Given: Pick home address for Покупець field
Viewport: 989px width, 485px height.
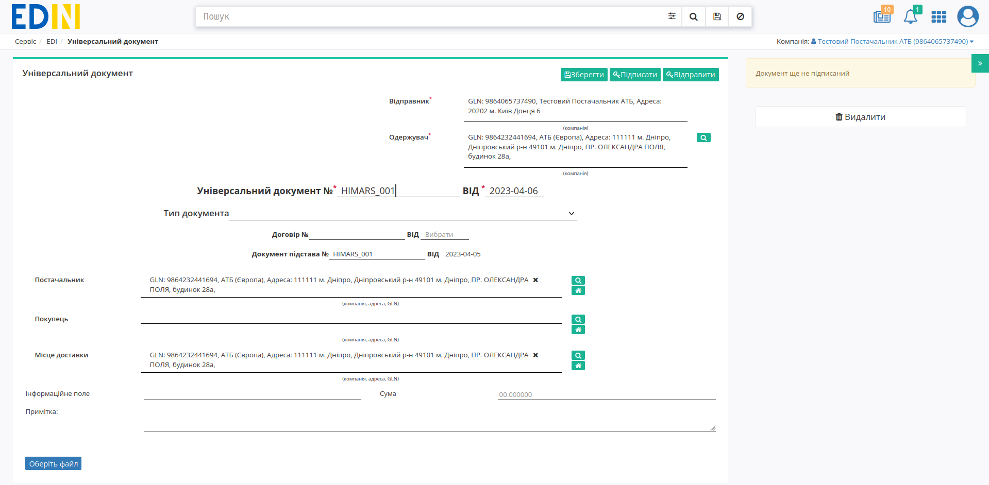Looking at the screenshot, I should [578, 330].
